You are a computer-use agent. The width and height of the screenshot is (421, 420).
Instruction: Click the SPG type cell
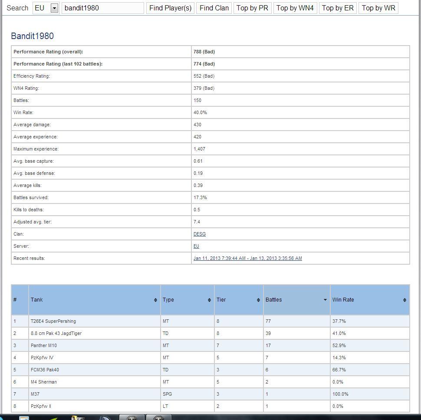click(187, 394)
